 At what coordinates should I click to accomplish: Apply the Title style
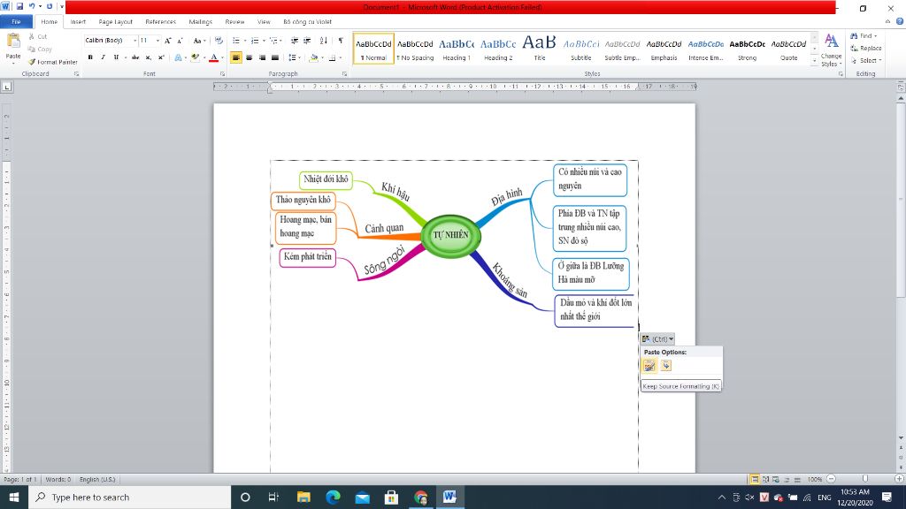click(539, 49)
